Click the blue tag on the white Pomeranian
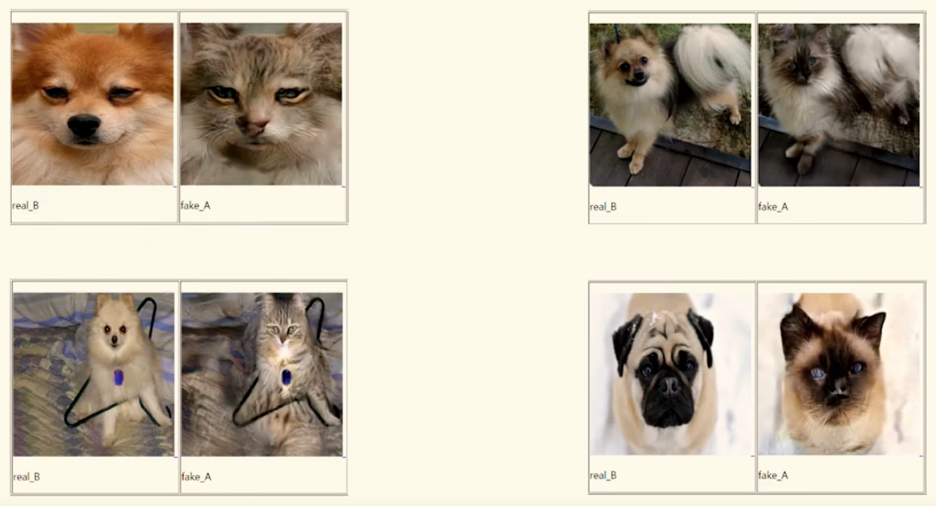936x506 pixels. click(118, 377)
